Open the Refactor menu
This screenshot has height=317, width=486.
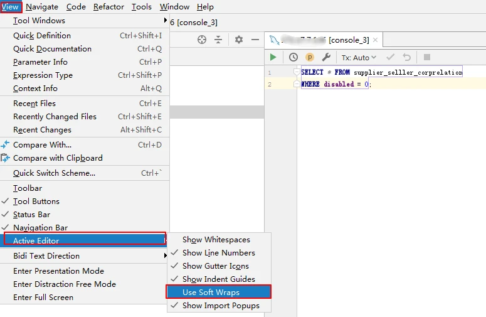108,6
